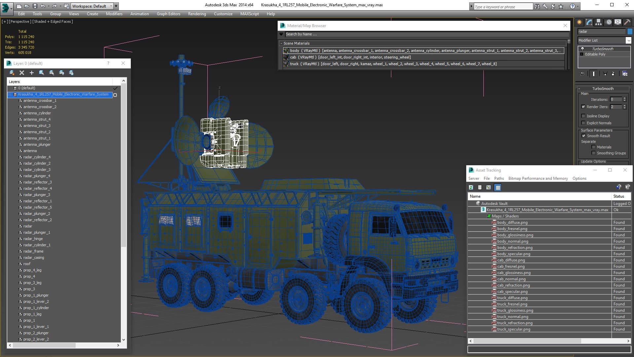Toggle Smooth Result checkbox

click(583, 136)
